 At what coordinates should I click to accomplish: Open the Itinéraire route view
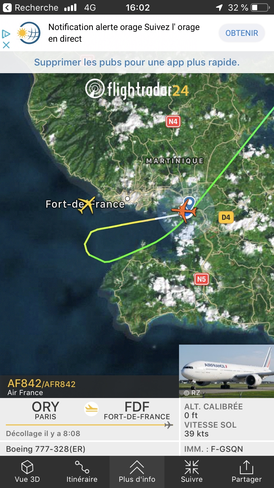coord(82,472)
